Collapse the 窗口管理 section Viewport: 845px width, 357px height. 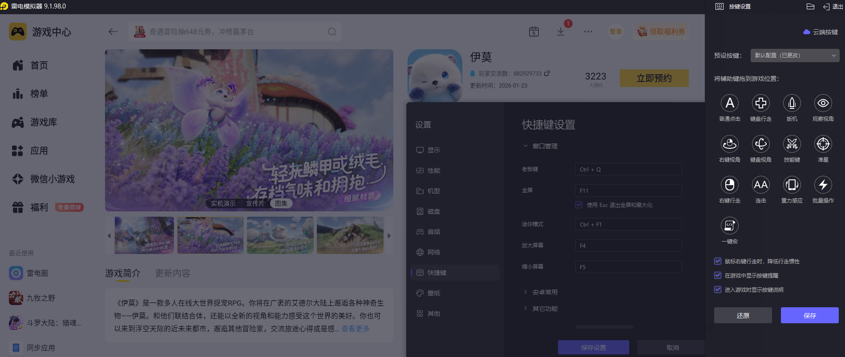(x=545, y=146)
